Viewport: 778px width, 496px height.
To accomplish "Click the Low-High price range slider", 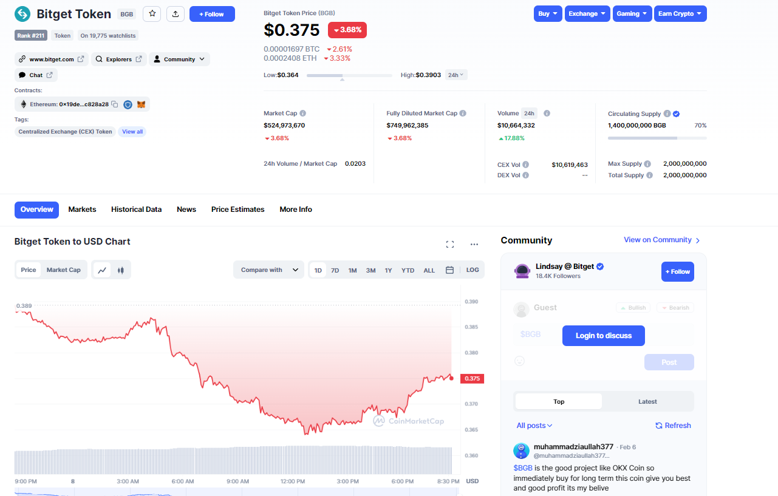I will click(x=349, y=75).
